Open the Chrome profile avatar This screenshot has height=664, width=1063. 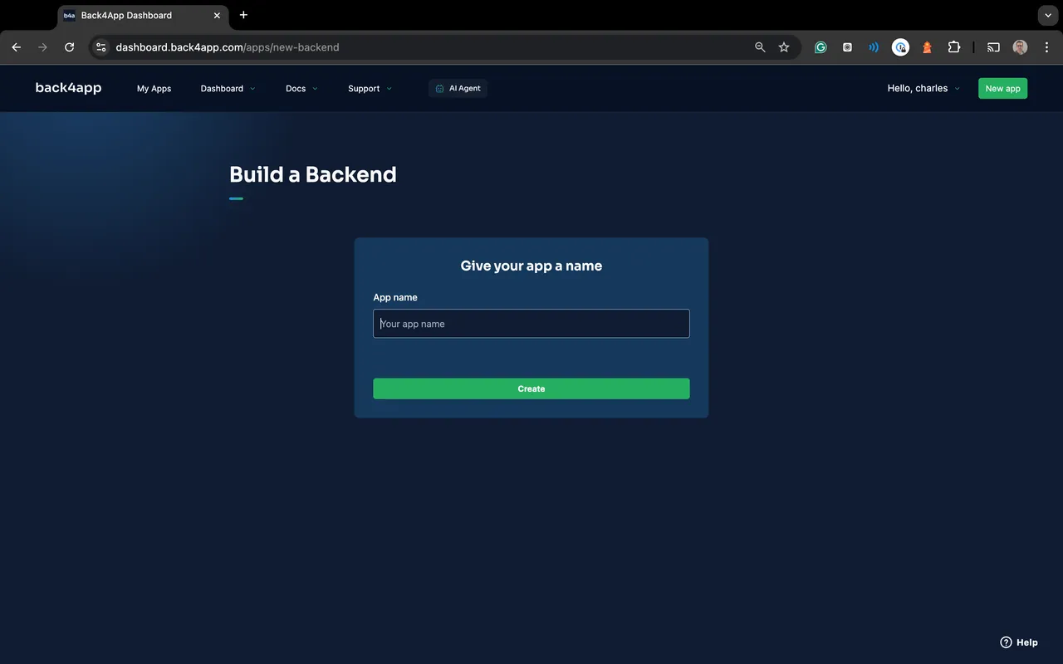click(1020, 47)
